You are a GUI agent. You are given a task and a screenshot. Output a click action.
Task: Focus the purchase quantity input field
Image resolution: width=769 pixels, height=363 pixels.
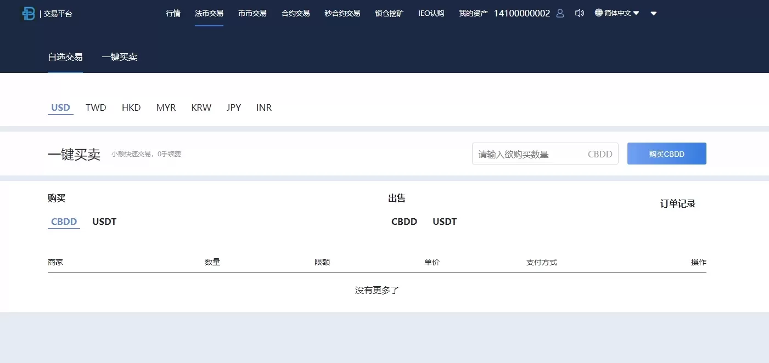tap(527, 154)
